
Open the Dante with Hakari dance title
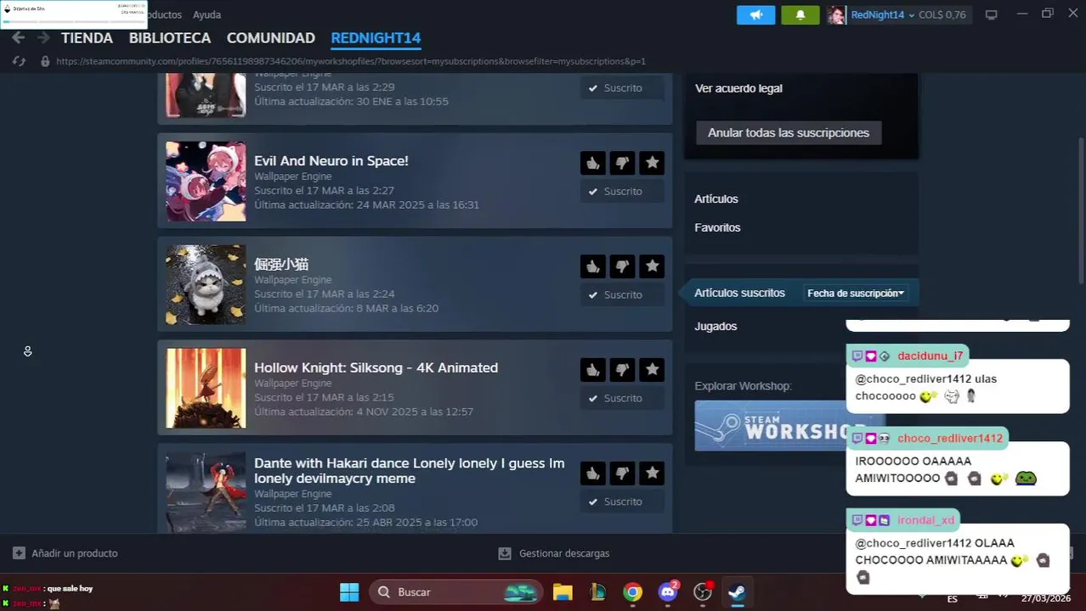pyautogui.click(x=410, y=471)
